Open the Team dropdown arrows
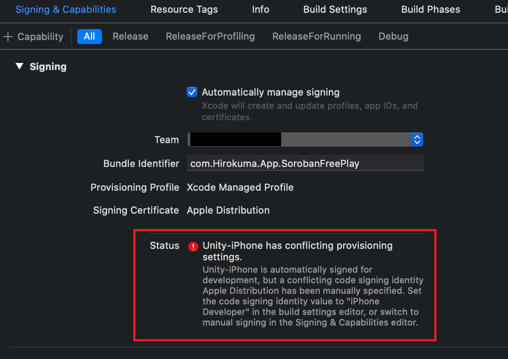The height and width of the screenshot is (359, 508). pyautogui.click(x=417, y=140)
